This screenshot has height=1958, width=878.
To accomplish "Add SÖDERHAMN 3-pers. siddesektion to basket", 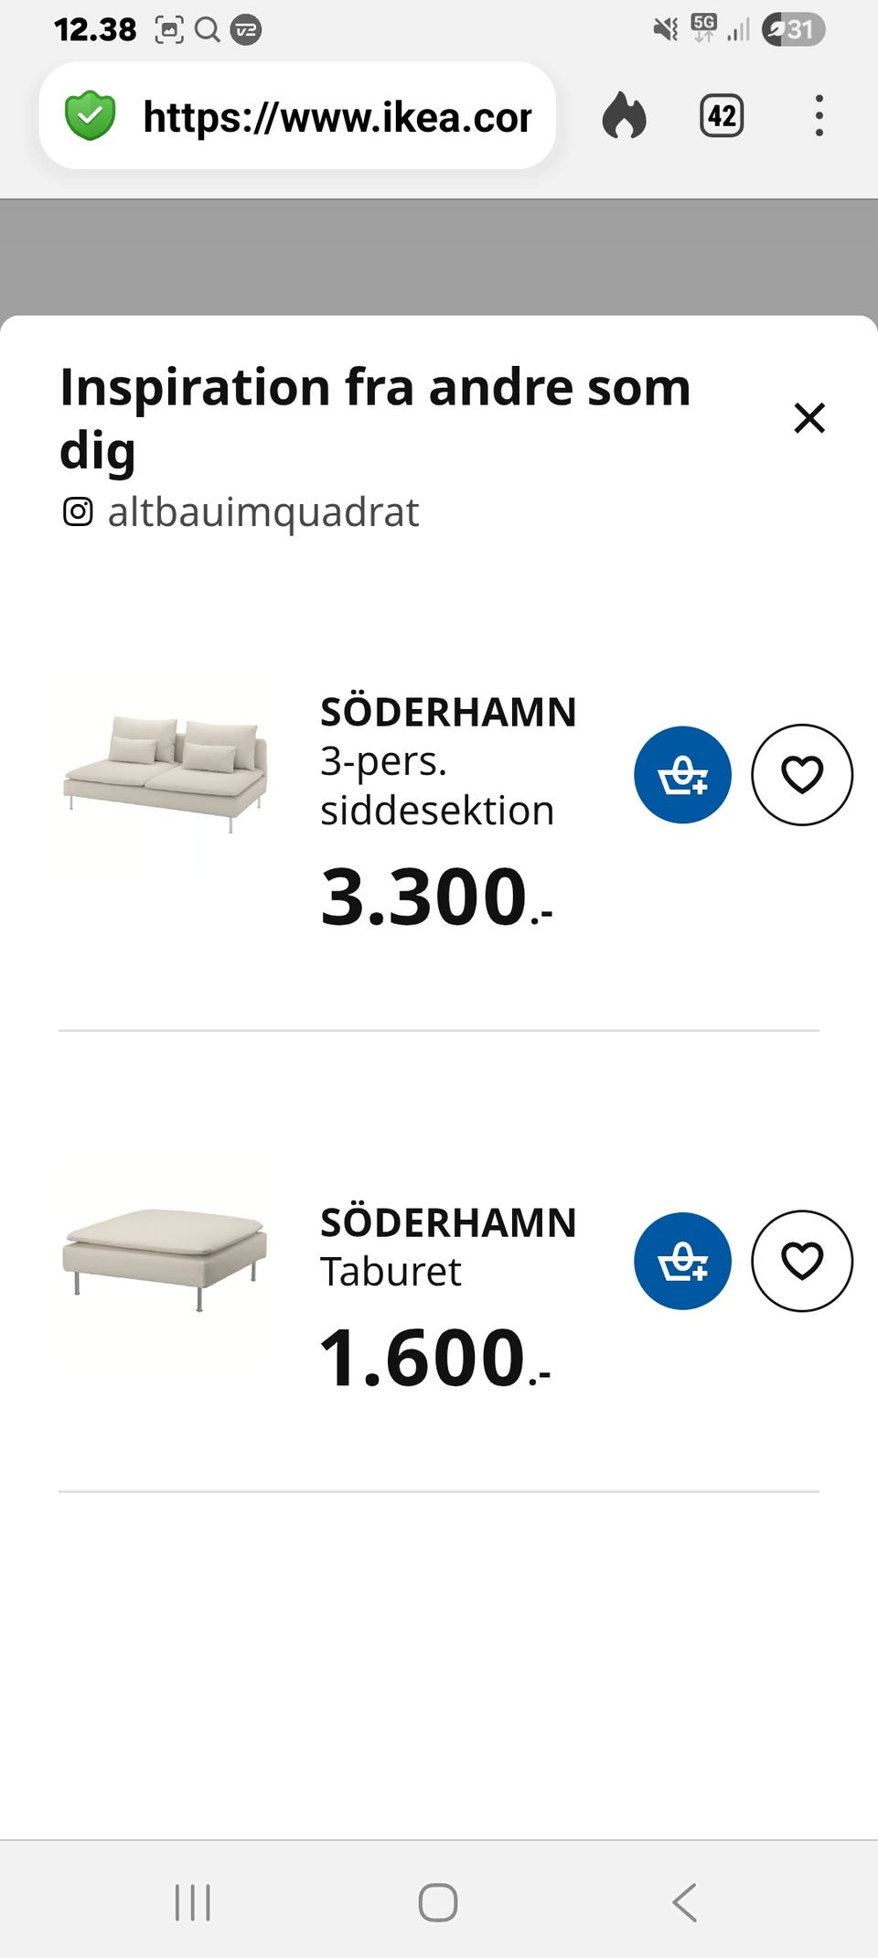I will point(682,775).
